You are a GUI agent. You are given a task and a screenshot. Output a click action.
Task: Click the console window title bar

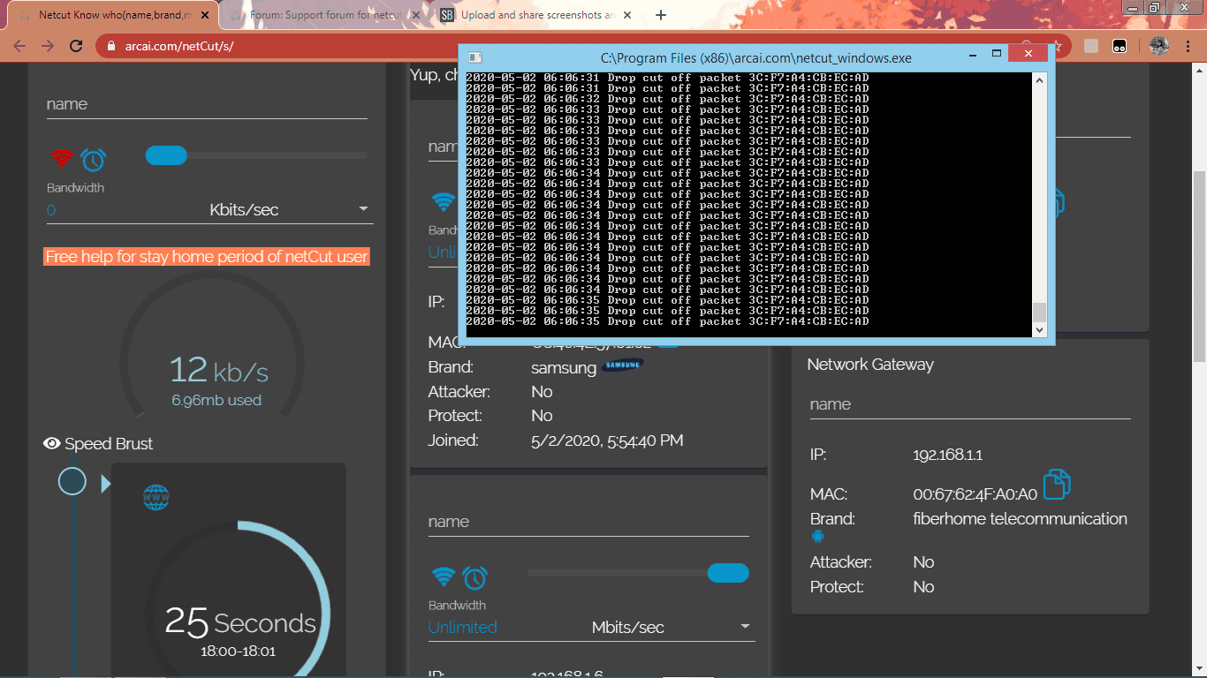(x=755, y=57)
